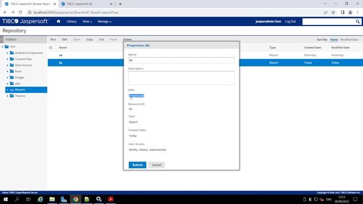Open File Explorer from the taskbar
Image resolution: width=363 pixels, height=204 pixels.
tap(52, 199)
